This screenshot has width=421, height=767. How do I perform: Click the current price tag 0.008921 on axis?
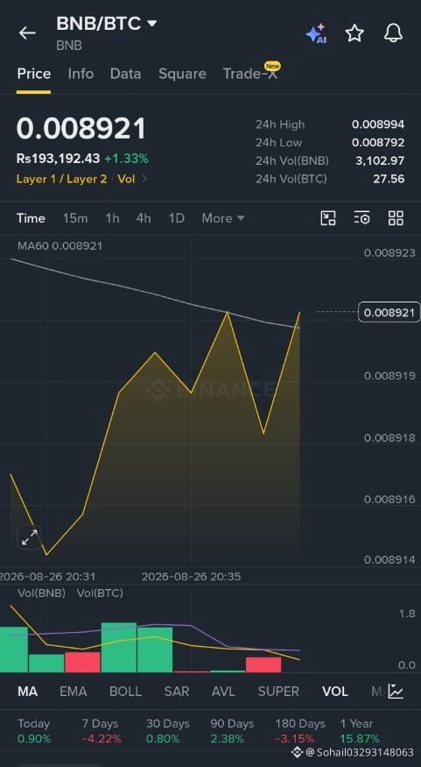pos(389,312)
